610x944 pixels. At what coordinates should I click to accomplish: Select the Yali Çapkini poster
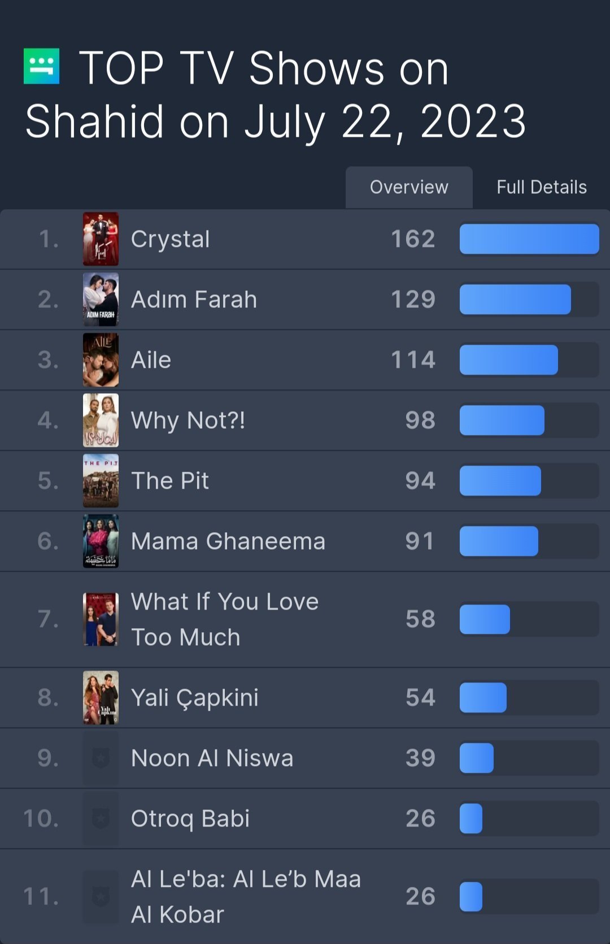[101, 698]
